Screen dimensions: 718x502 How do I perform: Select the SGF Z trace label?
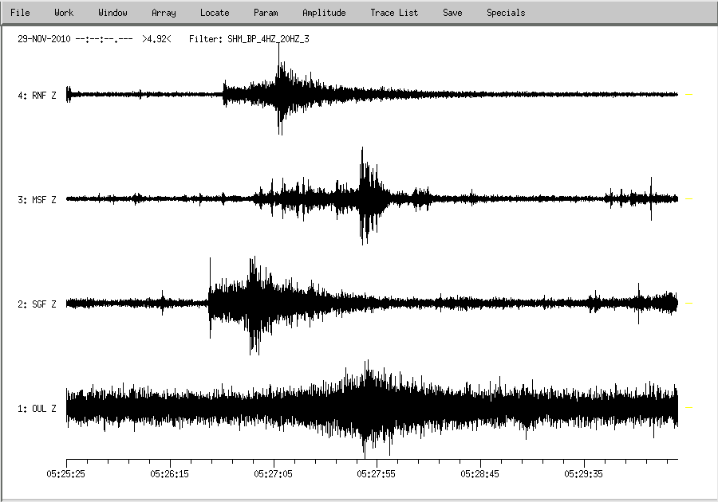click(x=37, y=304)
